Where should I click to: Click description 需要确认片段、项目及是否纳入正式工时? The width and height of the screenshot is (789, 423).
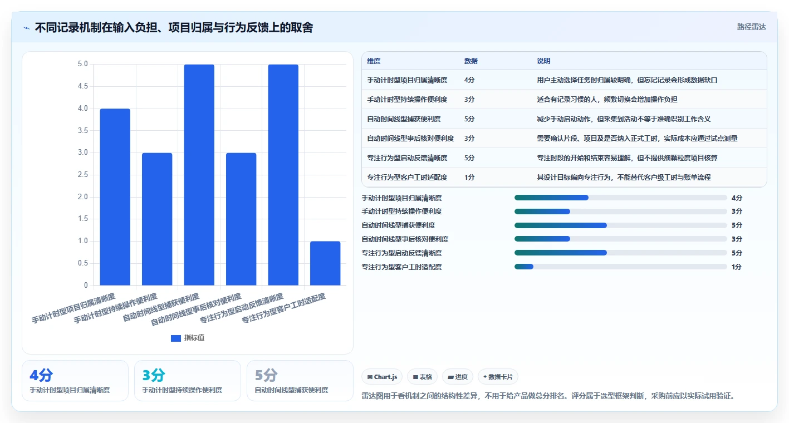597,139
